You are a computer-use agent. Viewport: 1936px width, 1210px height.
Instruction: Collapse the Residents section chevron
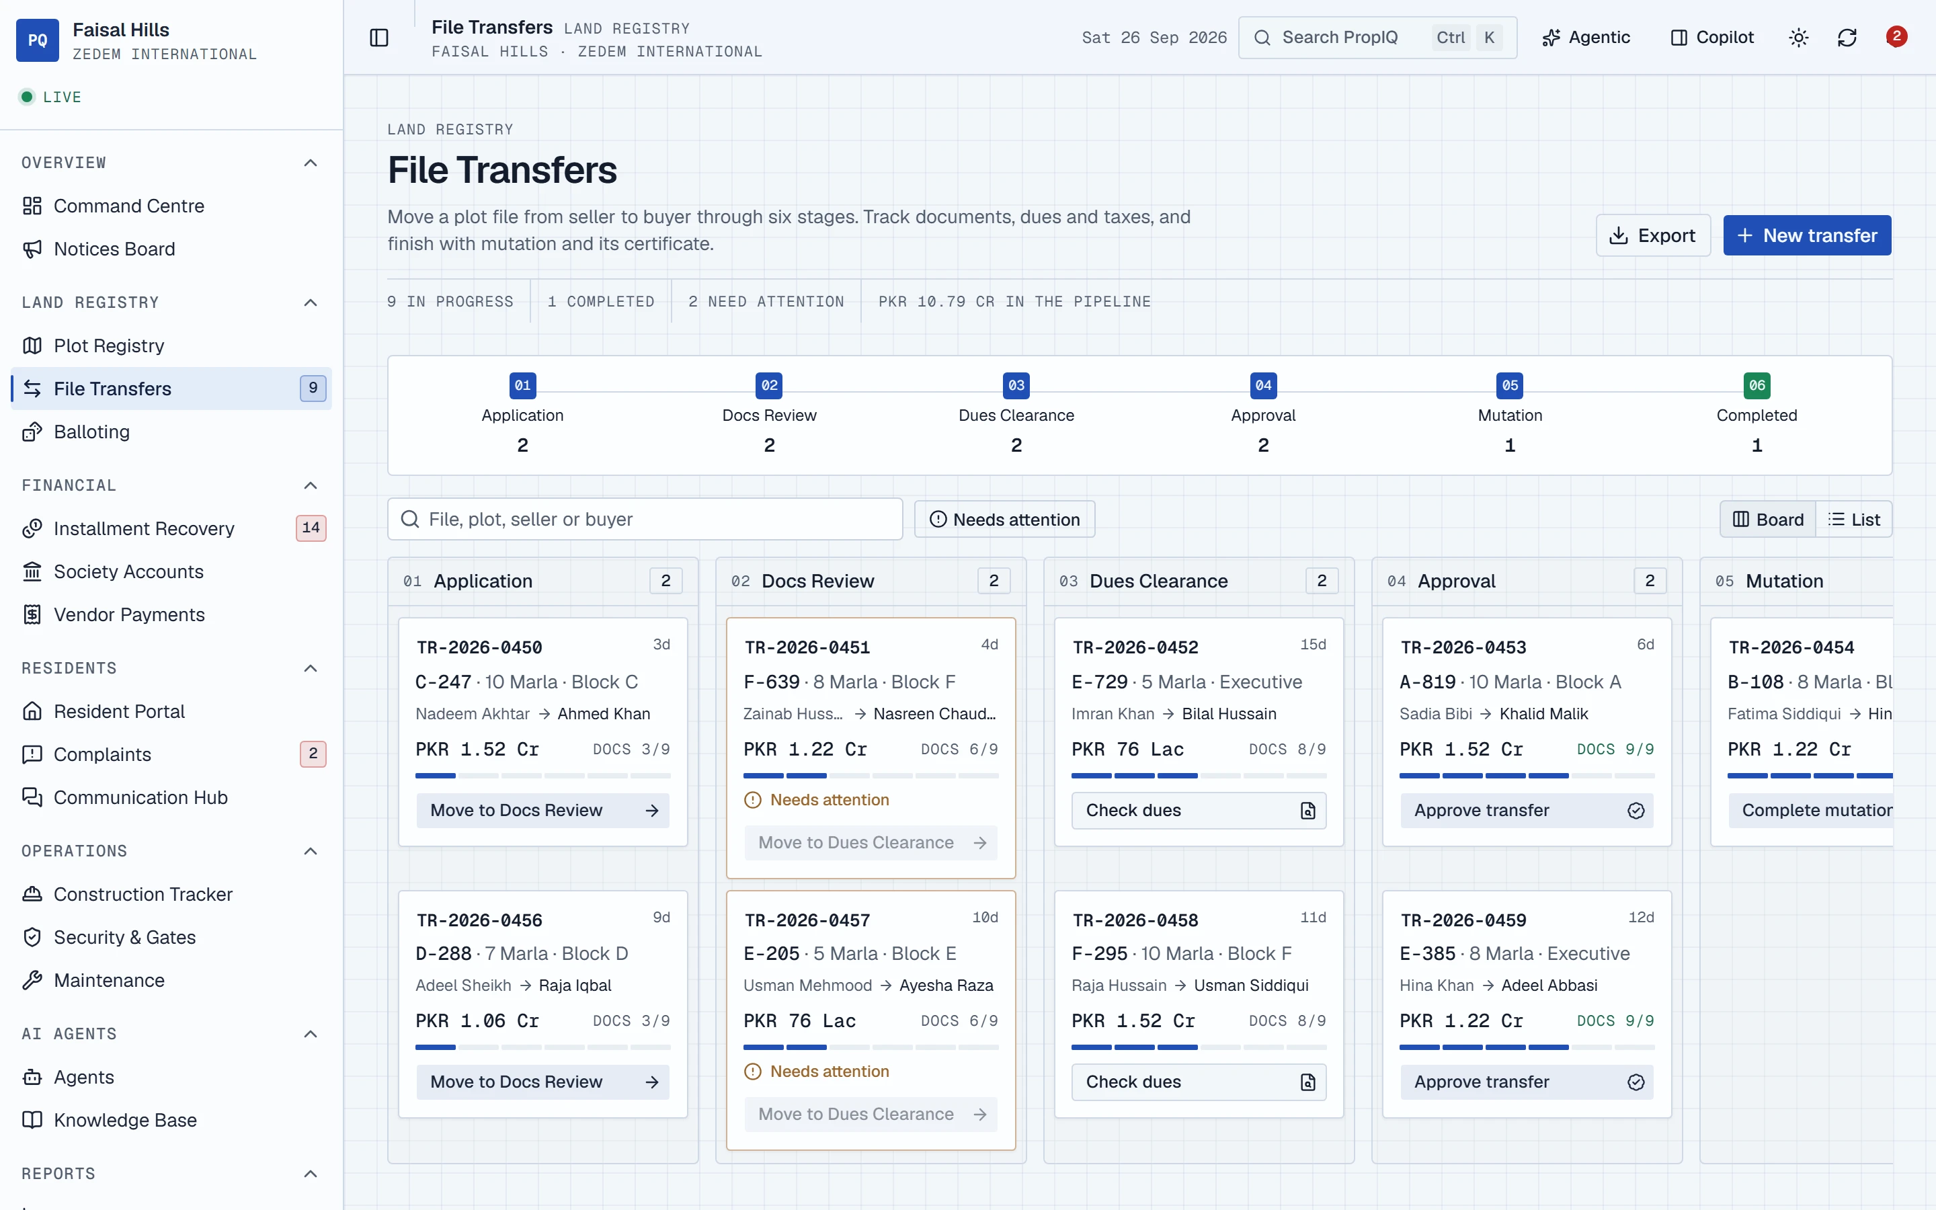point(311,668)
